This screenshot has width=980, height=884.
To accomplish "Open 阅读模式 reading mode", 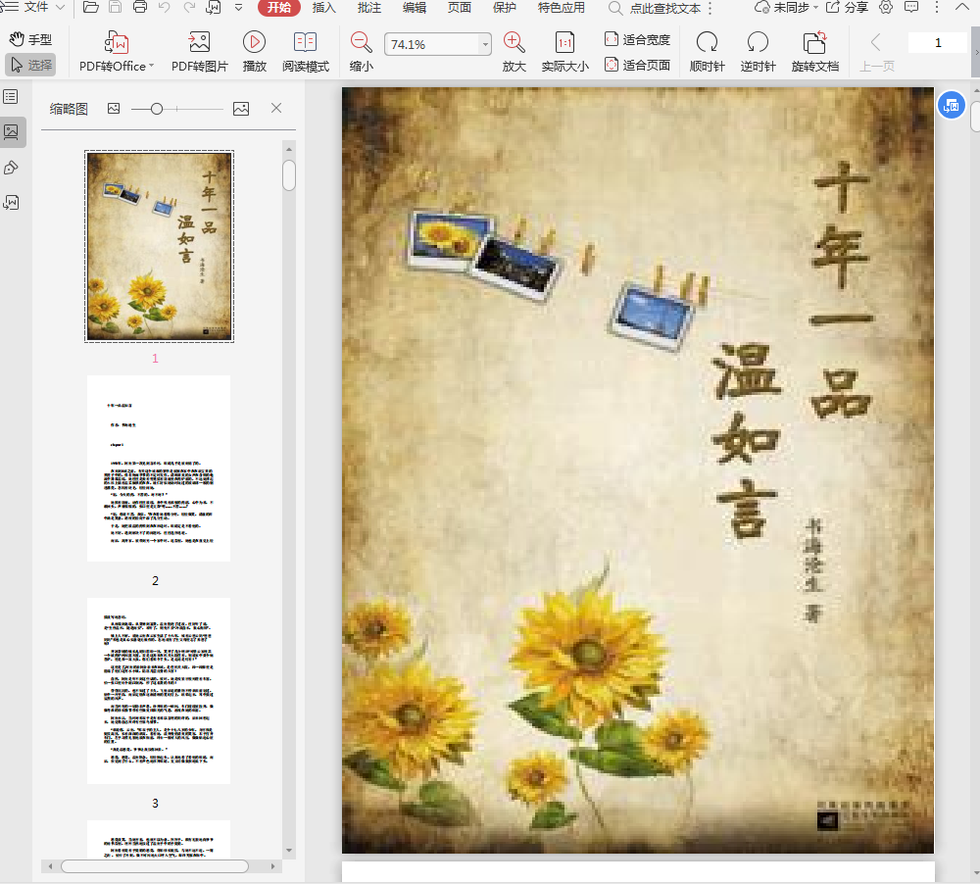I will point(306,43).
